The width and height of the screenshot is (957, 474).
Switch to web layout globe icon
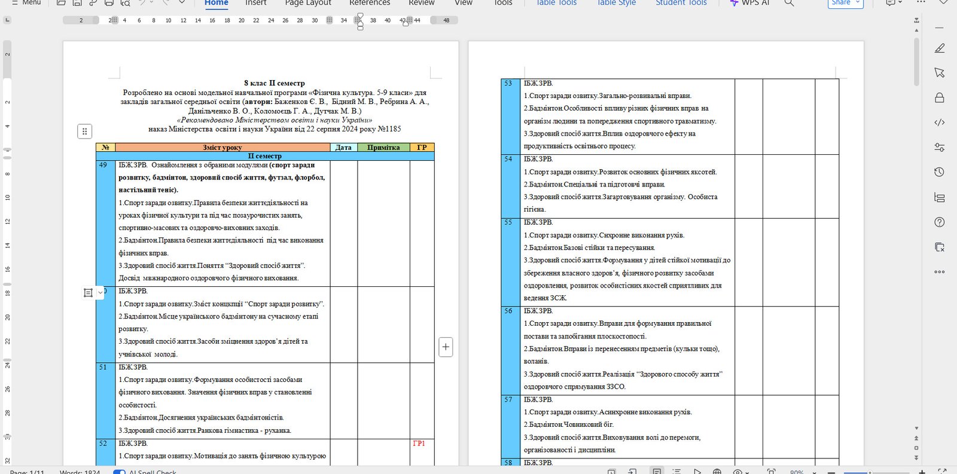717,472
